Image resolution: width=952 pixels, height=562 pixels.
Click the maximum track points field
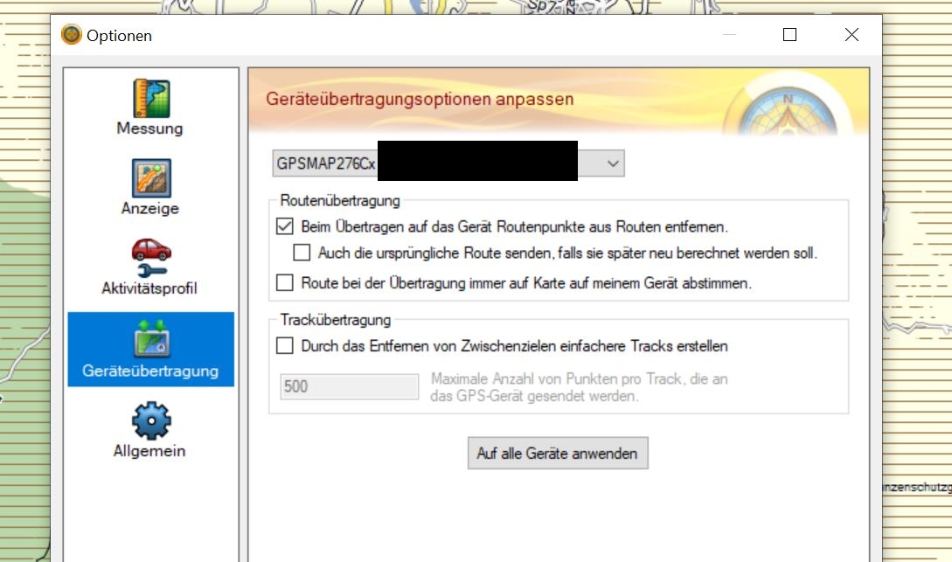tap(350, 386)
